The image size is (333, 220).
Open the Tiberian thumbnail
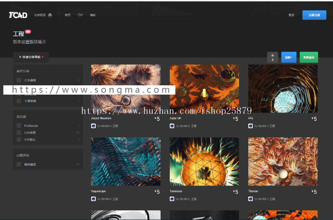pyautogui.click(x=283, y=161)
